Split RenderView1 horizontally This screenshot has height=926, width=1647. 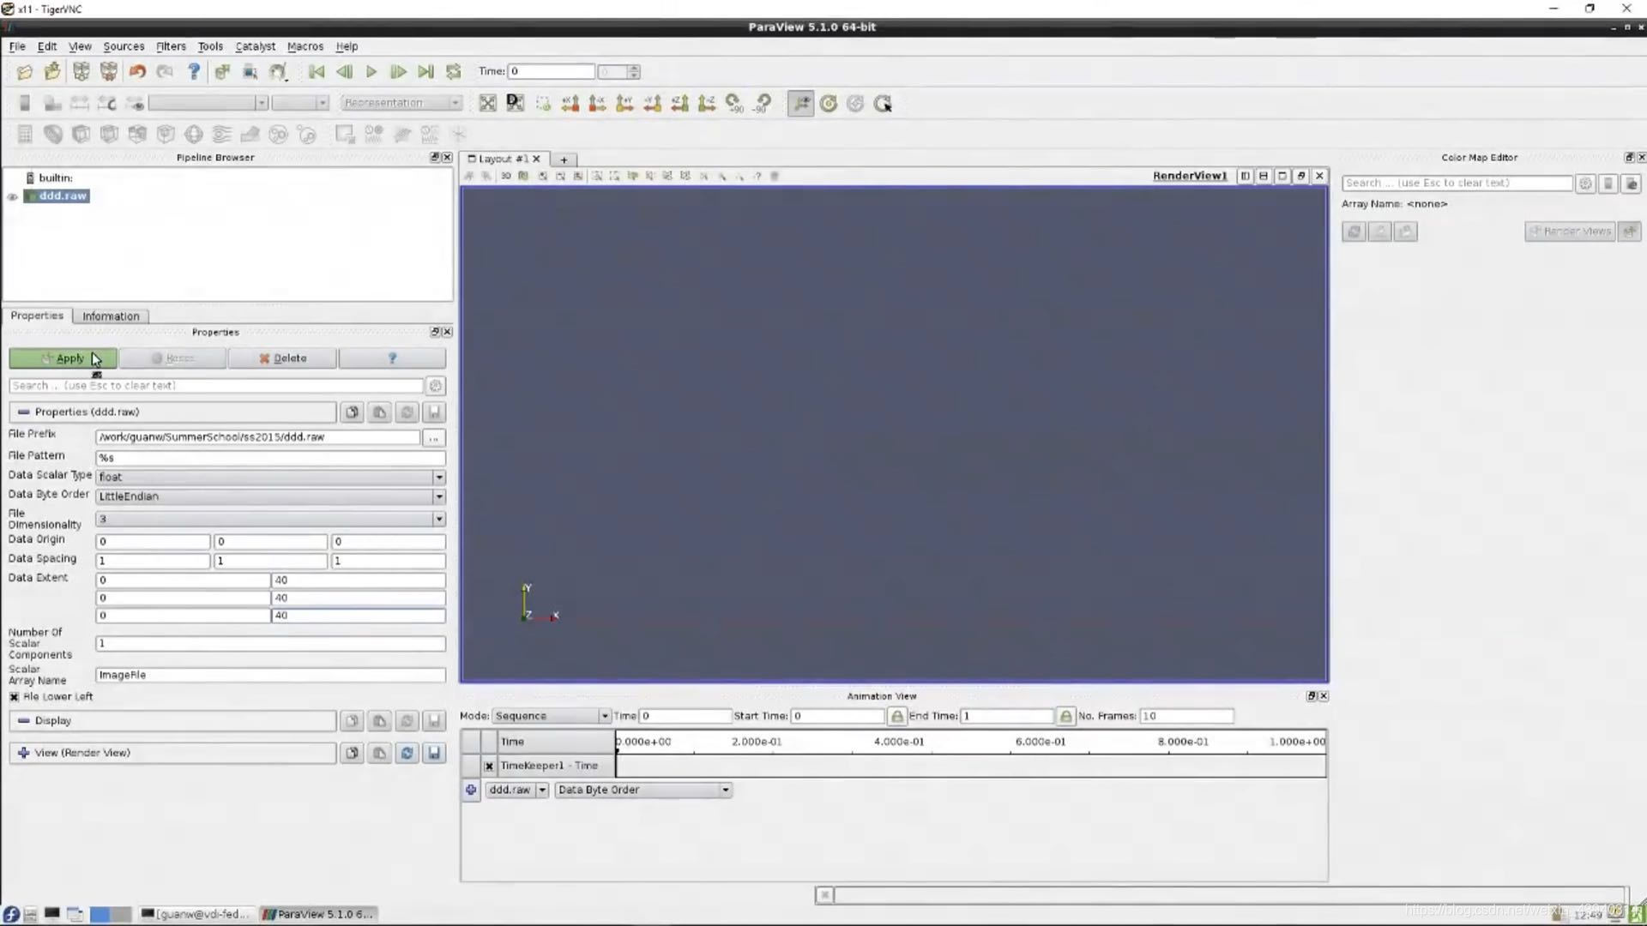pyautogui.click(x=1245, y=176)
